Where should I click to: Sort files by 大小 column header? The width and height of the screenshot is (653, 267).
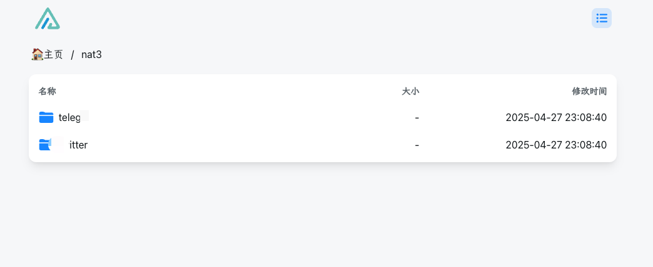point(410,91)
